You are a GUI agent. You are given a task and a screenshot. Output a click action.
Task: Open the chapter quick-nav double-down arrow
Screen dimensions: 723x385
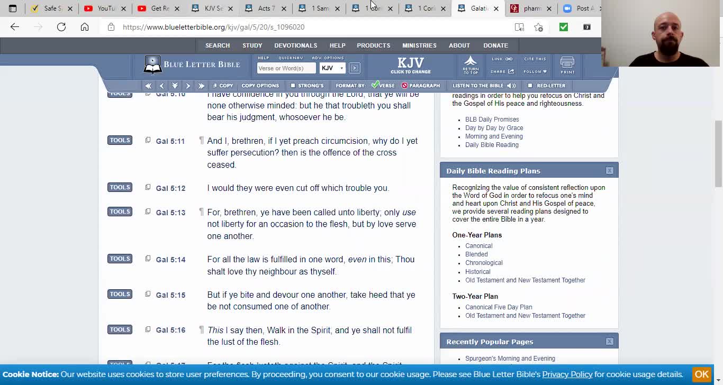175,86
